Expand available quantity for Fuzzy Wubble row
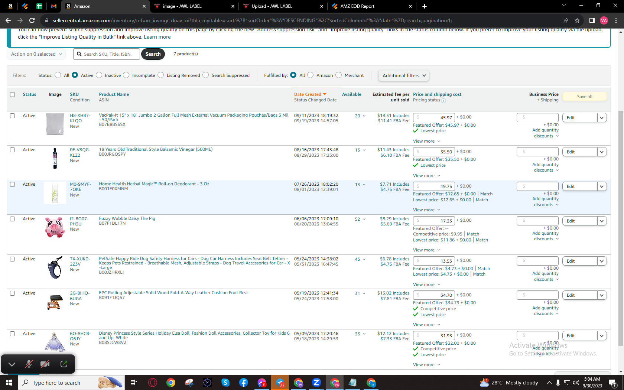 (364, 219)
